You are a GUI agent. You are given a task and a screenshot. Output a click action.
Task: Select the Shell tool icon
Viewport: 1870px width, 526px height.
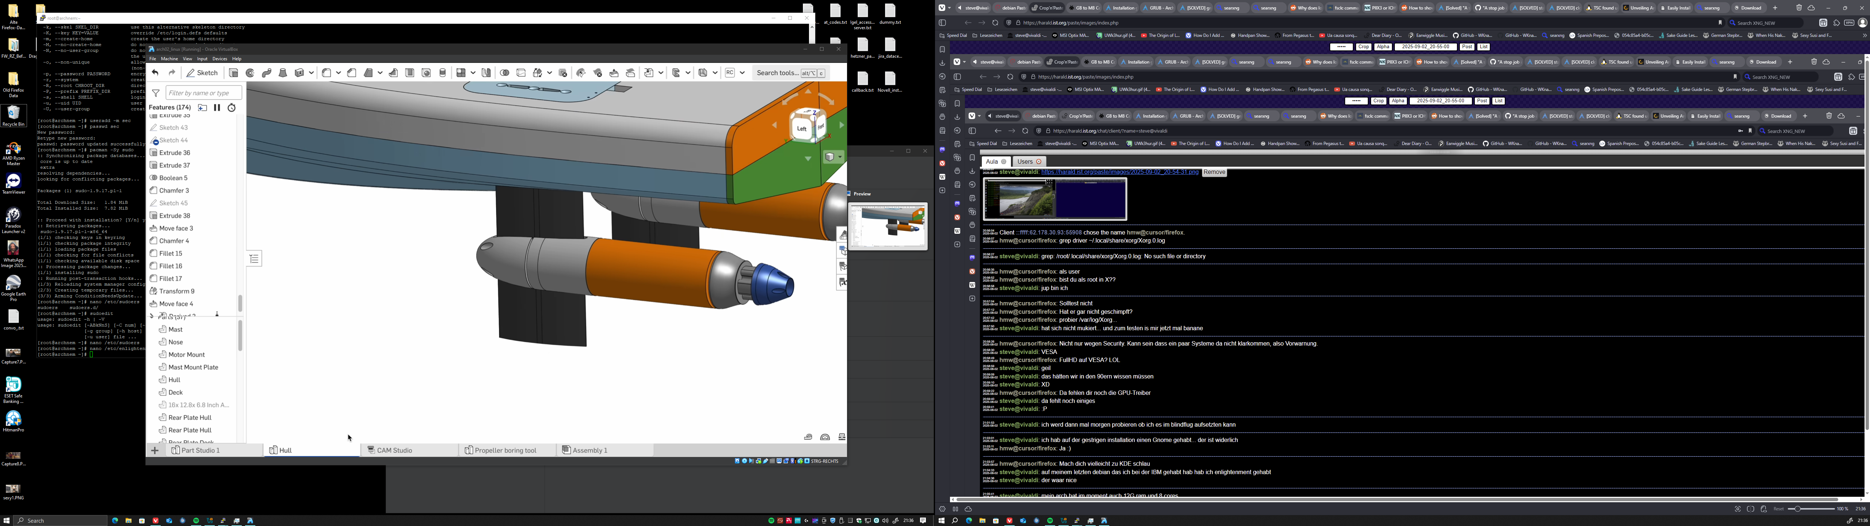409,73
